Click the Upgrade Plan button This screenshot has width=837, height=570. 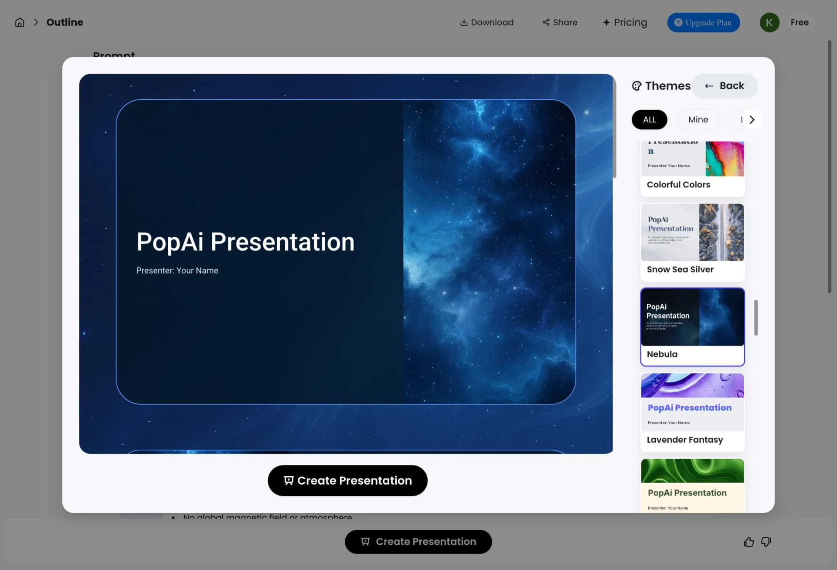coord(703,22)
